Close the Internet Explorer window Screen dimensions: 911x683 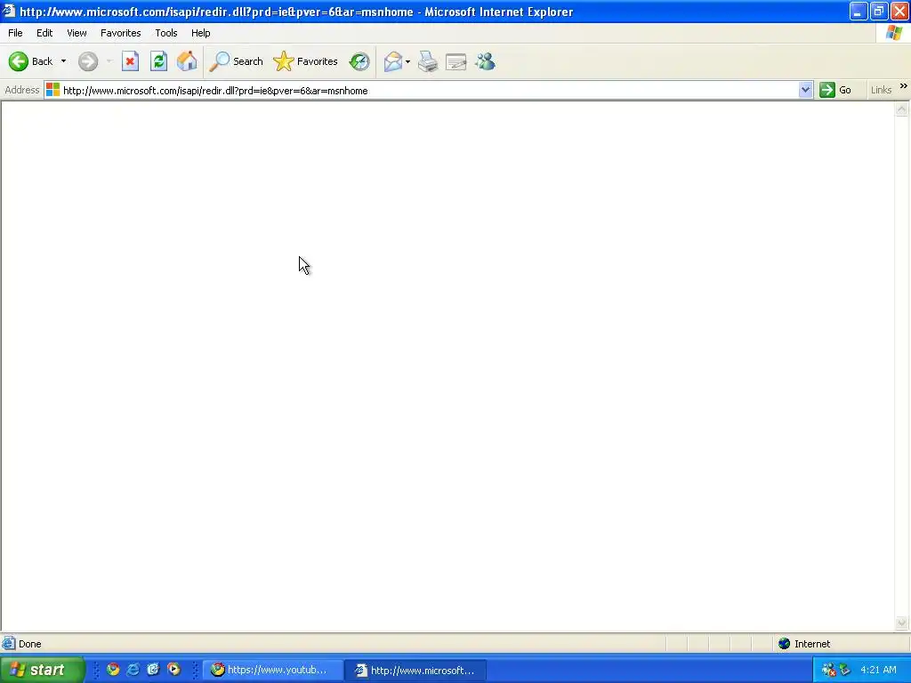click(899, 11)
